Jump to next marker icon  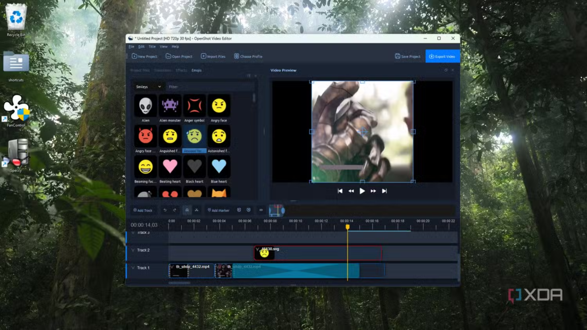248,210
